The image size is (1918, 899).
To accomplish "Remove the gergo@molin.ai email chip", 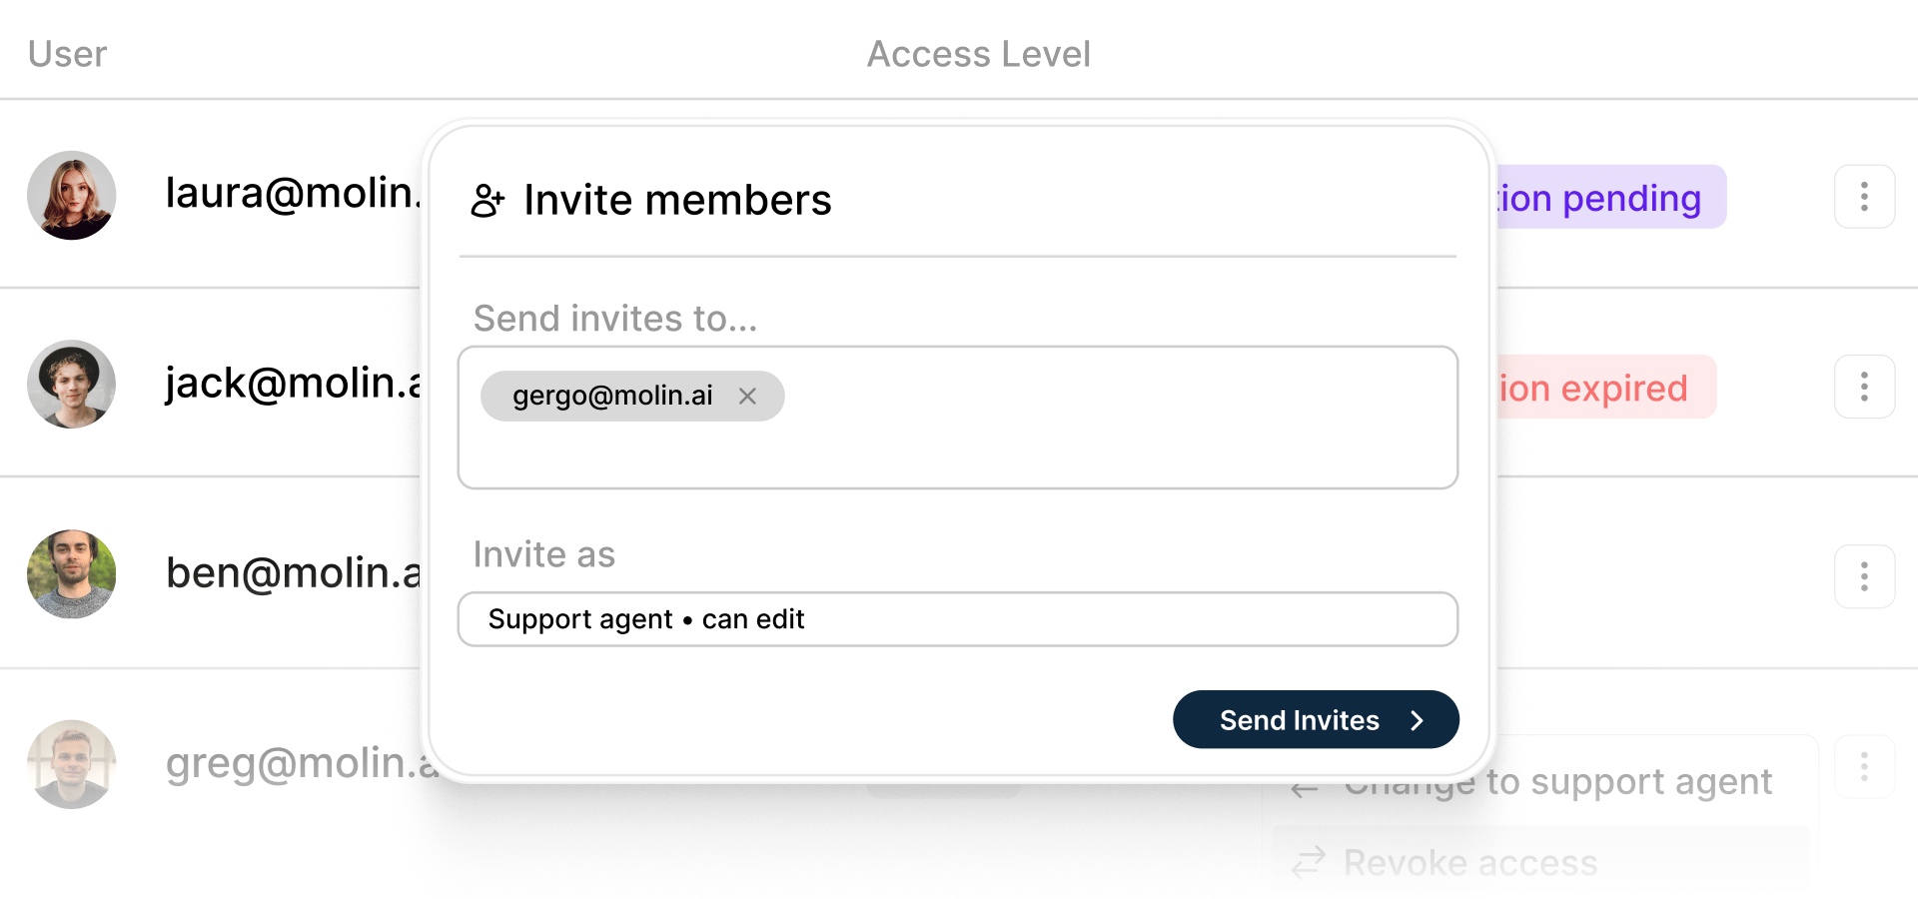I will click(747, 397).
